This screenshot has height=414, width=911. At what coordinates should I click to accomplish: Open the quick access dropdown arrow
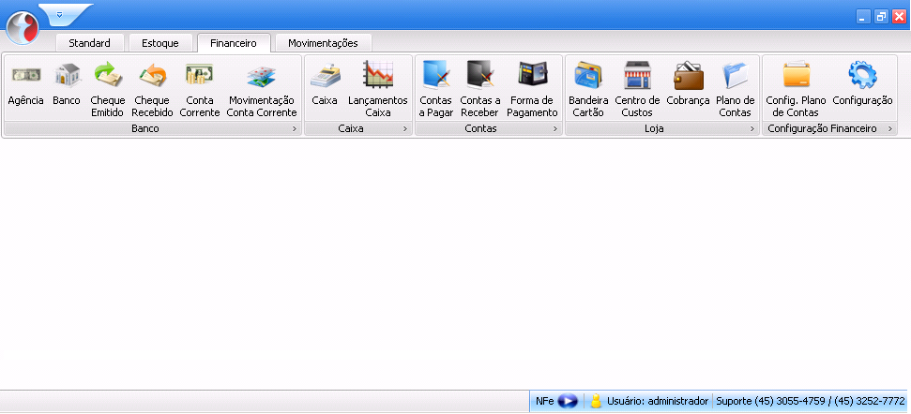[x=59, y=14]
